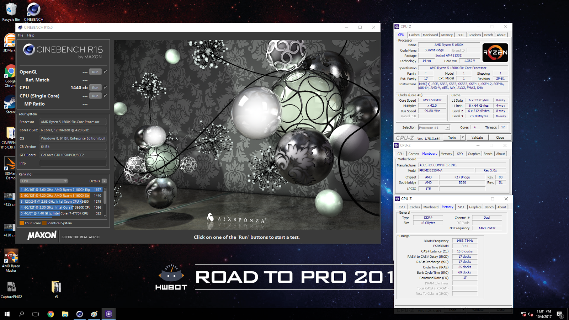Select the Ryzen 5 1600X ranking entry
This screenshot has width=569, height=320.
pos(61,196)
